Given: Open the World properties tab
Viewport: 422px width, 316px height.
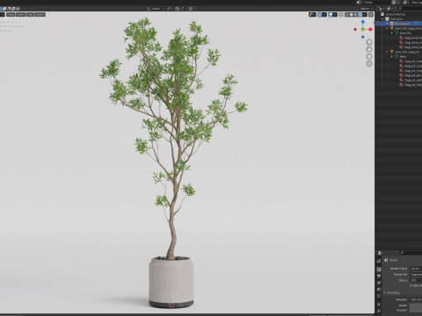Looking at the screenshot, I should (379, 296).
